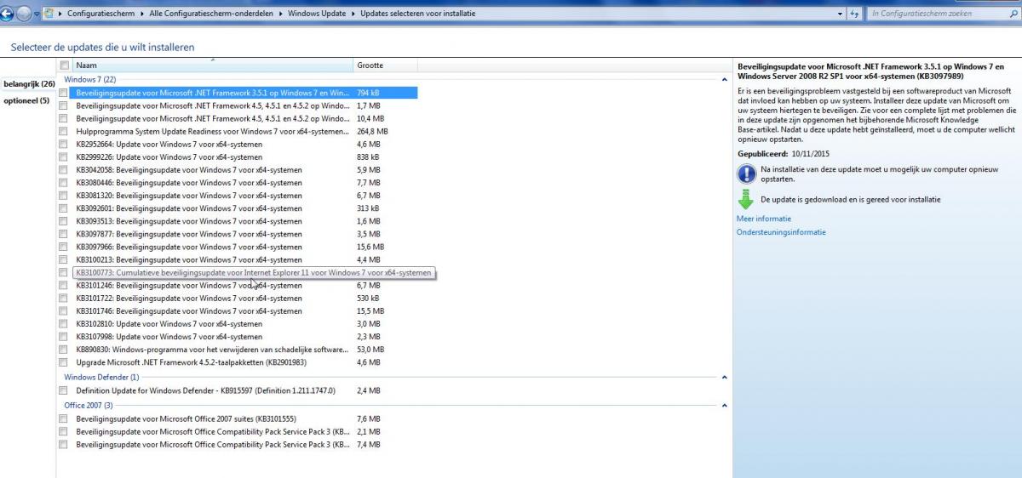1022x478 pixels.
Task: Select the Office Compatibility Pack update sized 2,1 MB
Action: click(238, 432)
